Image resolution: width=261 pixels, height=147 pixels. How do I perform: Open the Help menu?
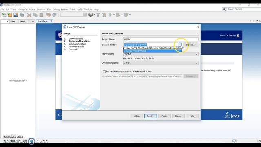pos(96,9)
